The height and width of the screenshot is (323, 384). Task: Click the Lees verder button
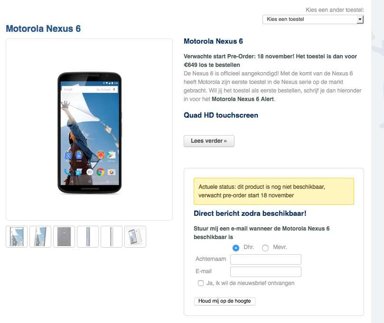coord(209,141)
